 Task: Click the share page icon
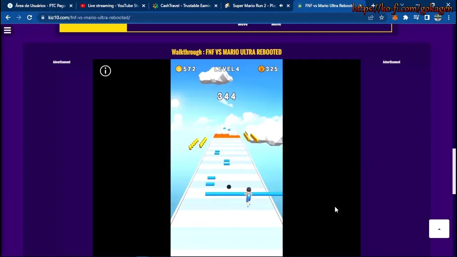coord(371,17)
